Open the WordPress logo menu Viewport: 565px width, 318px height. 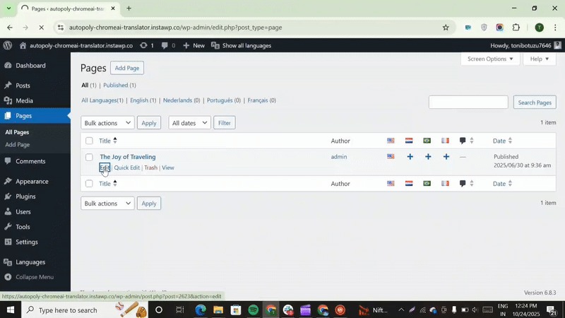(x=8, y=45)
